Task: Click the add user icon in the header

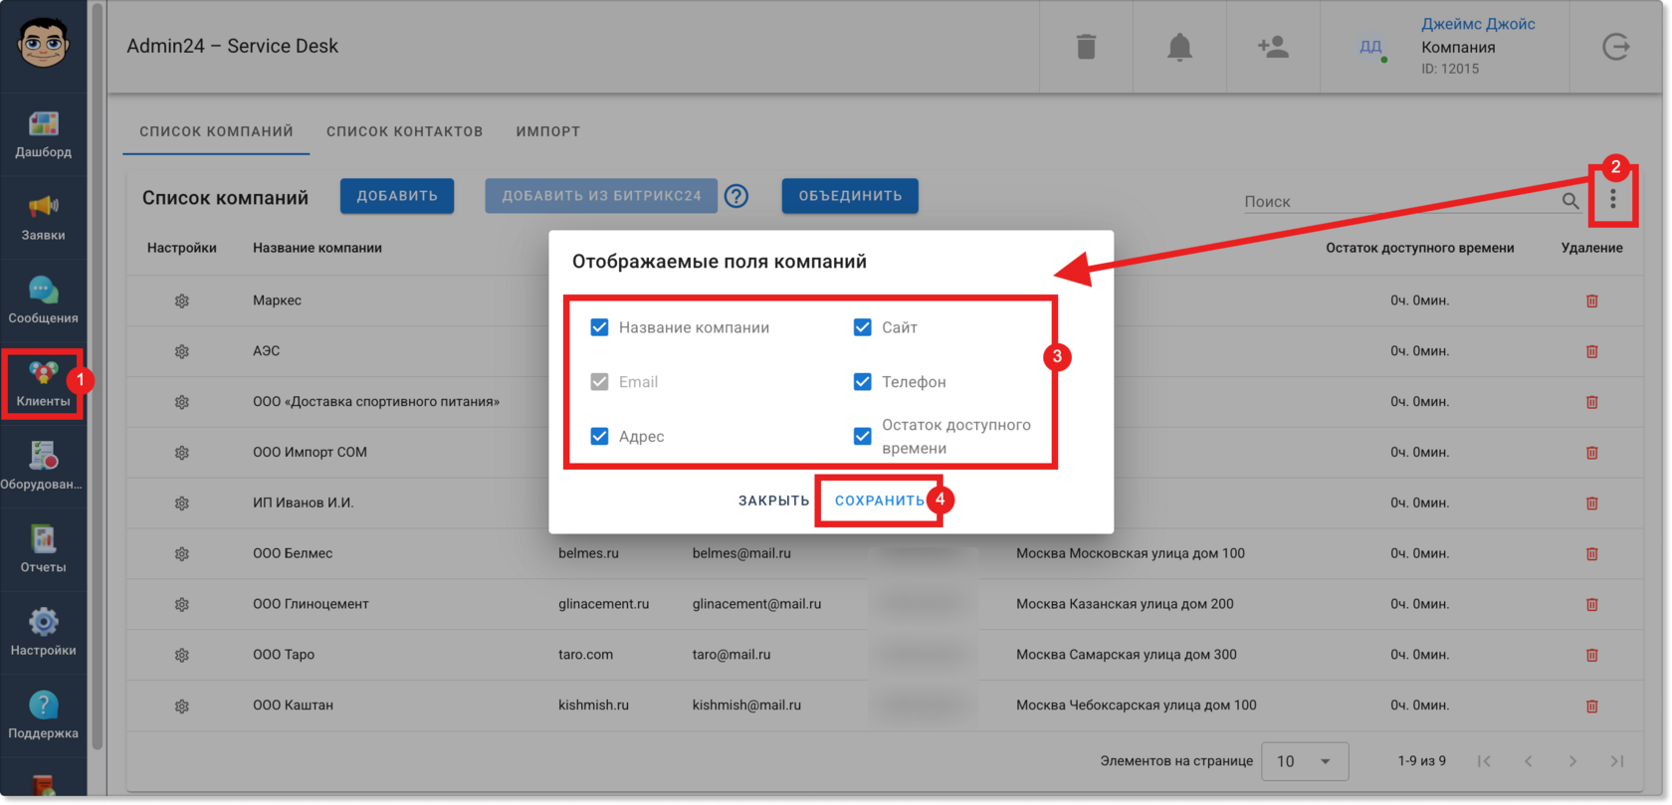Action: coord(1273,47)
